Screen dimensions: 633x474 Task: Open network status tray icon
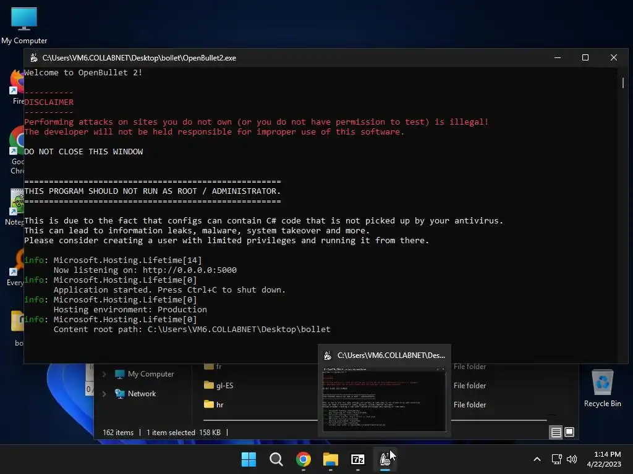coord(557,459)
